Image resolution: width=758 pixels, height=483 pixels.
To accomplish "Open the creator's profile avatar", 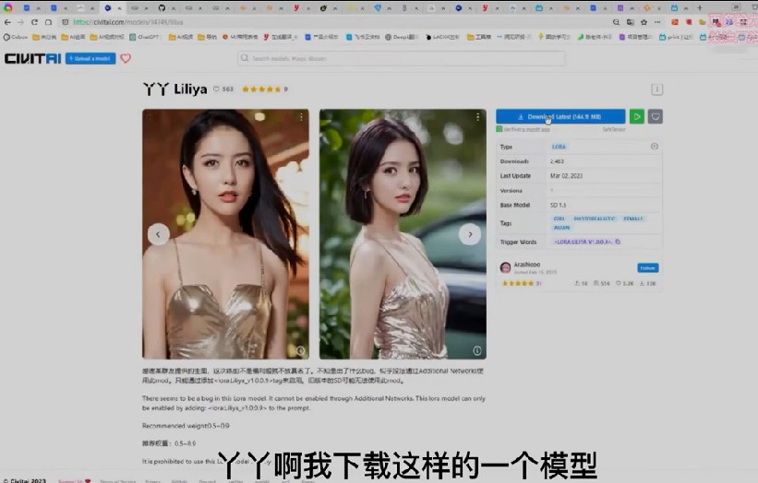I will point(505,268).
